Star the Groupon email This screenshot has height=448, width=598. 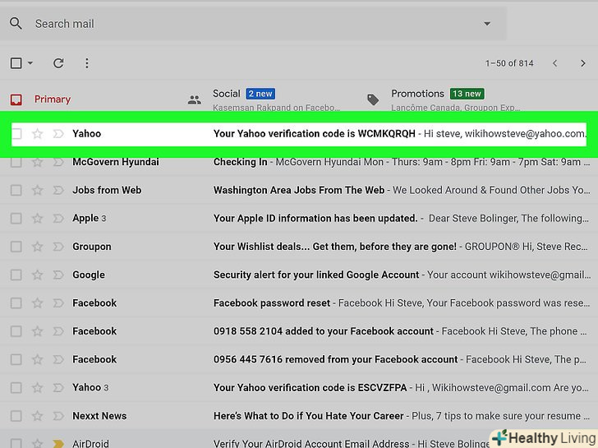(37, 247)
